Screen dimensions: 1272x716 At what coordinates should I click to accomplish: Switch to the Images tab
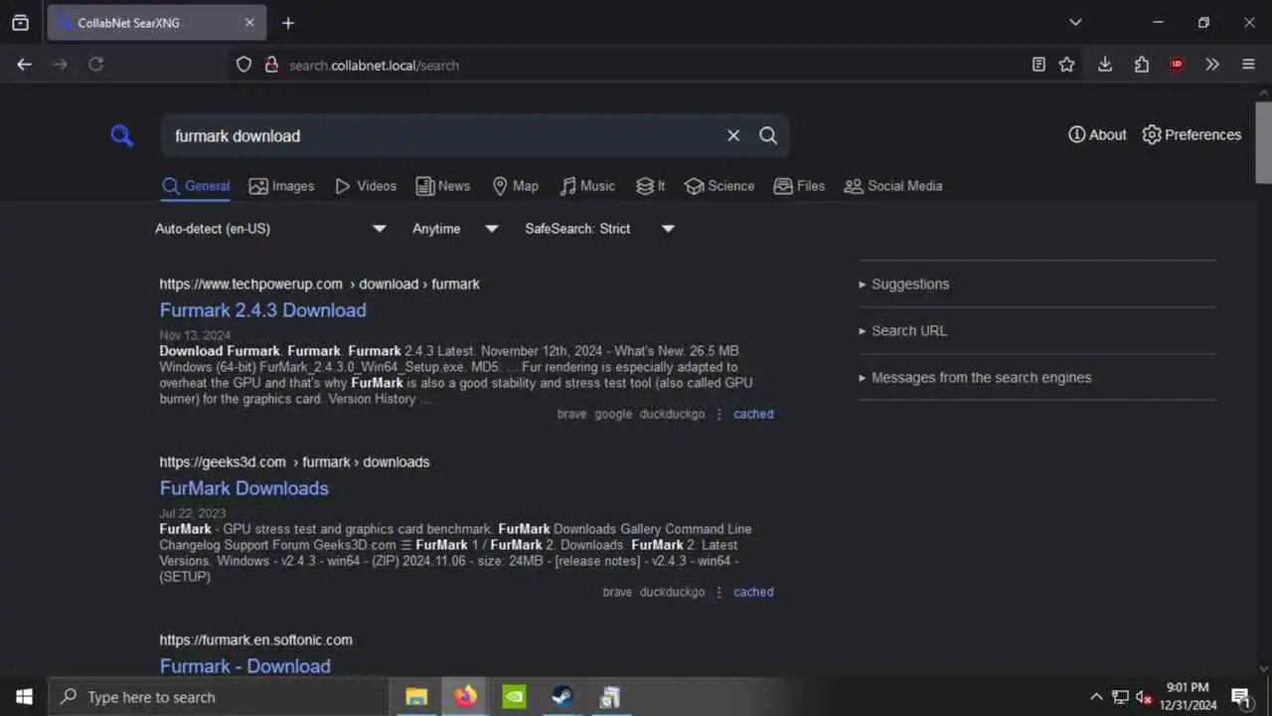pos(281,186)
